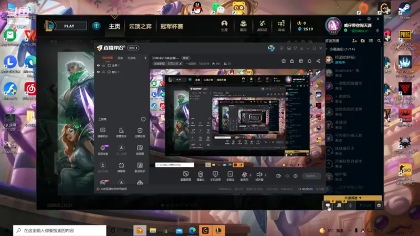
Task: Toggle the unlock icon in 直播伴侣 header
Action: pyautogui.click(x=292, y=61)
